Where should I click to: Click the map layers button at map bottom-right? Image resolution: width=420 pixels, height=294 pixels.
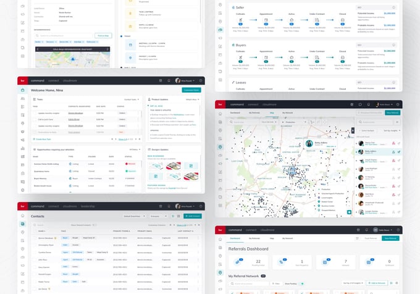349,212
